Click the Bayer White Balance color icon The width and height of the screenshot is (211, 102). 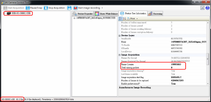pyautogui.click(x=97, y=13)
